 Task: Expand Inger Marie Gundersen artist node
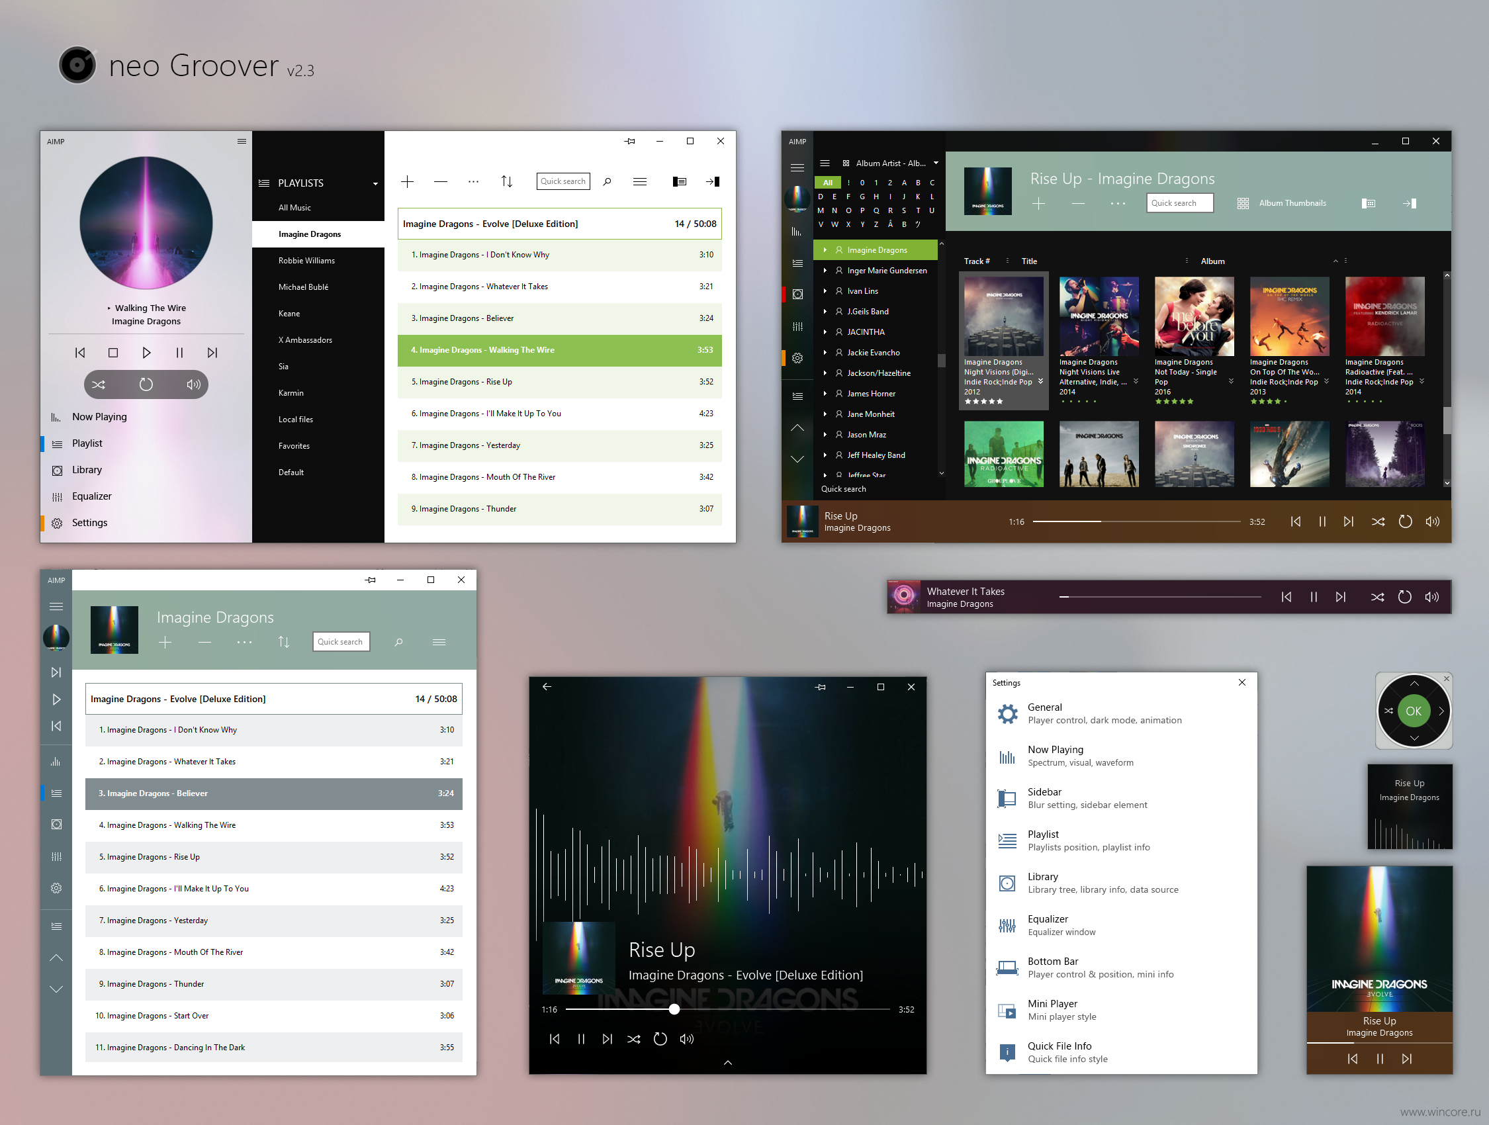tap(825, 271)
